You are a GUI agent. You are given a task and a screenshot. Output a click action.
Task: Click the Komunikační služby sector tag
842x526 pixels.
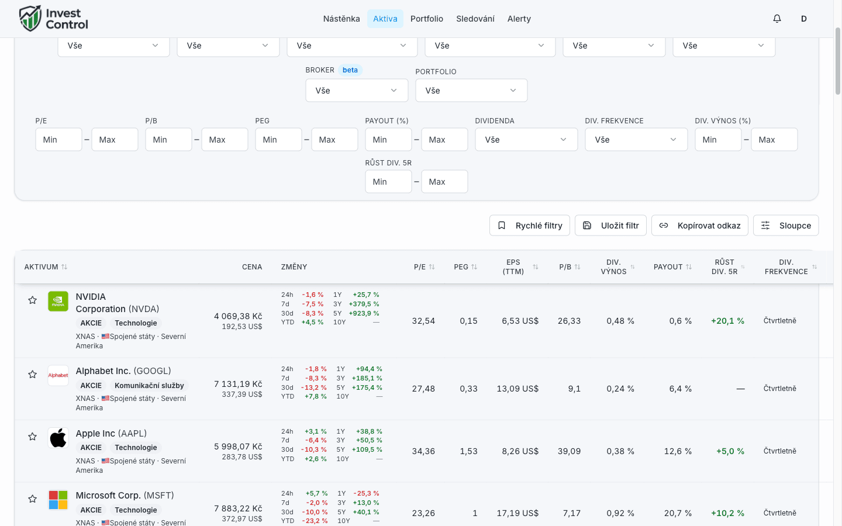click(x=149, y=386)
